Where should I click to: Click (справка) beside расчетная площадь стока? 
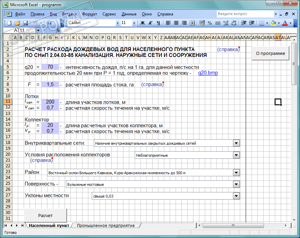tap(153, 84)
